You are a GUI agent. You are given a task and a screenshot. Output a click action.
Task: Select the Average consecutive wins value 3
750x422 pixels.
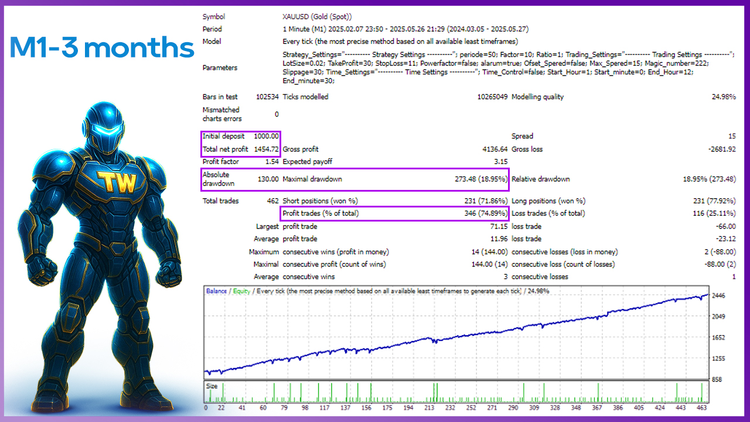tap(506, 277)
